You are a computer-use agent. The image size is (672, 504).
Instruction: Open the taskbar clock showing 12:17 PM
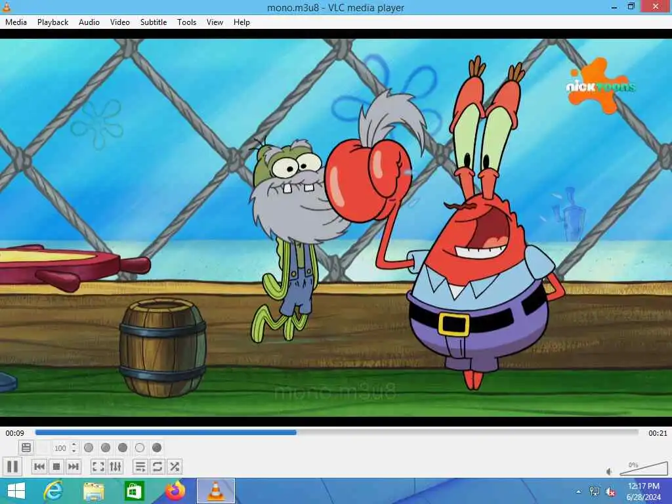click(644, 492)
